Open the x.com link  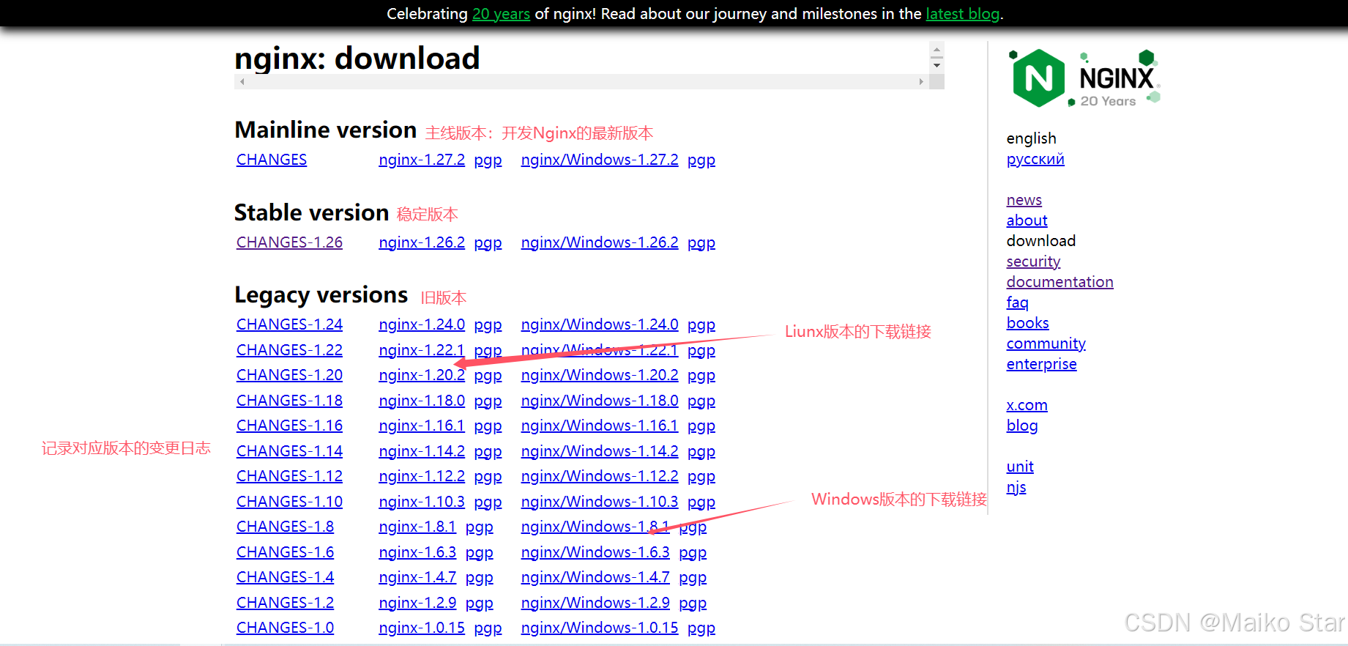point(1027,405)
